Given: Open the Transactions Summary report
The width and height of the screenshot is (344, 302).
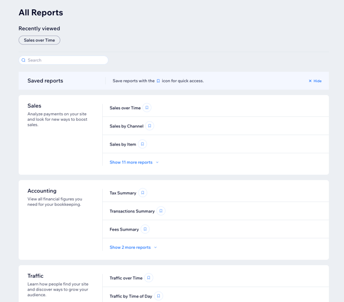Looking at the screenshot, I should pyautogui.click(x=132, y=211).
